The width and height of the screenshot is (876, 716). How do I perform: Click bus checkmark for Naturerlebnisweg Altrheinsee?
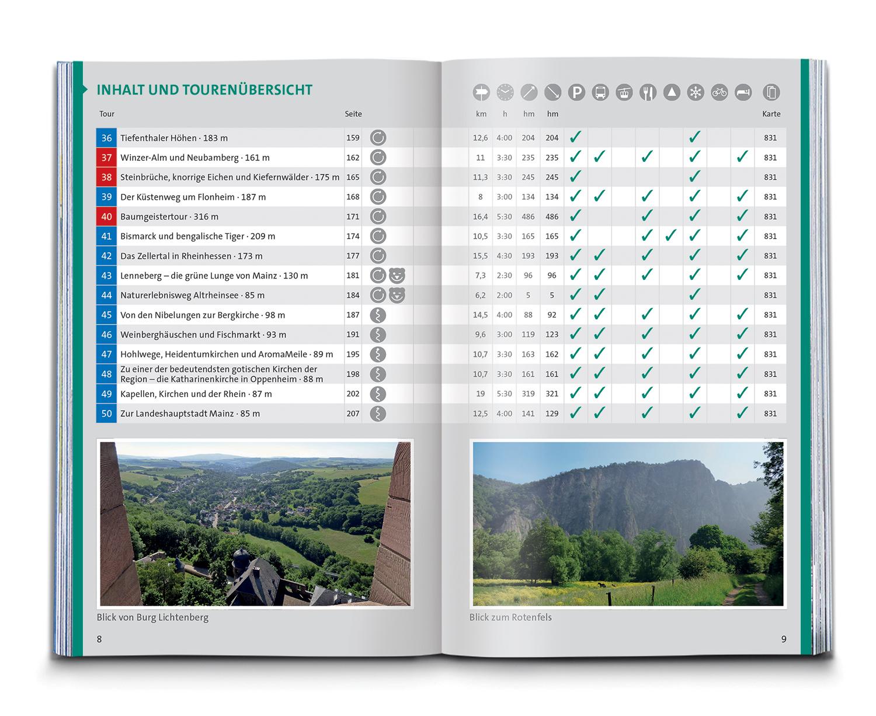[x=600, y=295]
